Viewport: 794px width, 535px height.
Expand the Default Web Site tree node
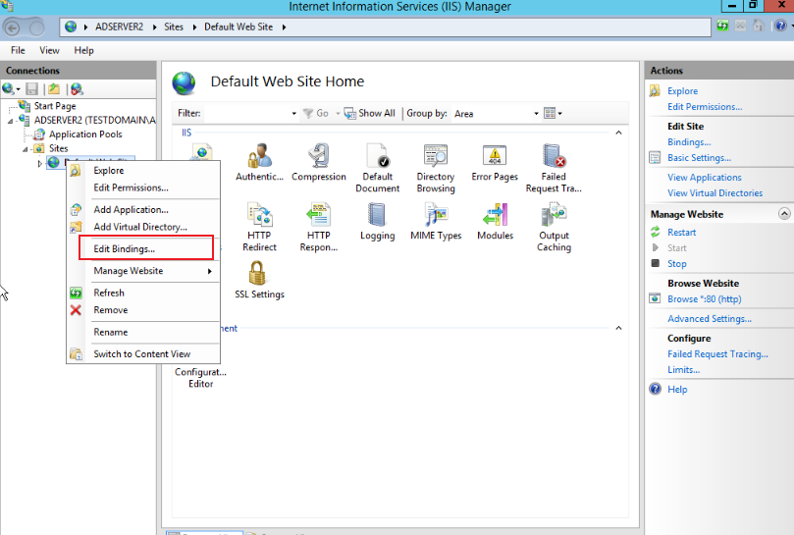40,163
